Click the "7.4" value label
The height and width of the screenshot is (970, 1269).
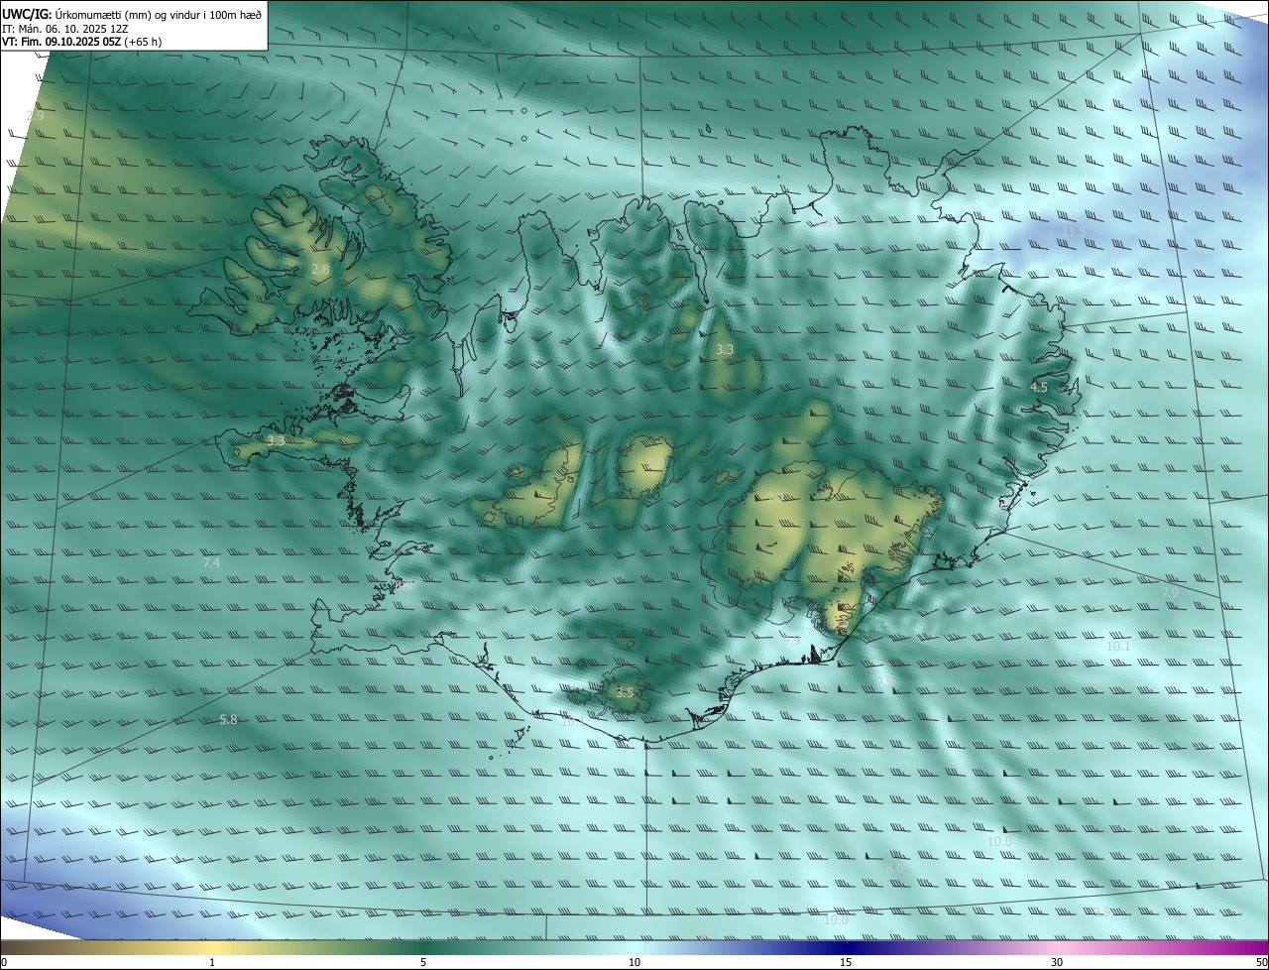point(211,563)
